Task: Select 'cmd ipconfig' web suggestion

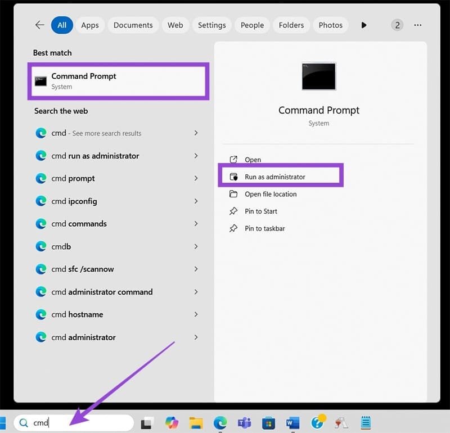Action: click(x=74, y=201)
